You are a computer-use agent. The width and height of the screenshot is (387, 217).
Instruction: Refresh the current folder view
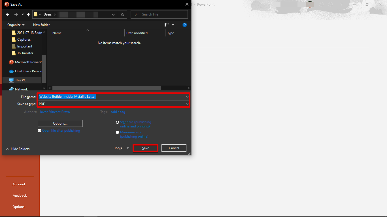122,14
